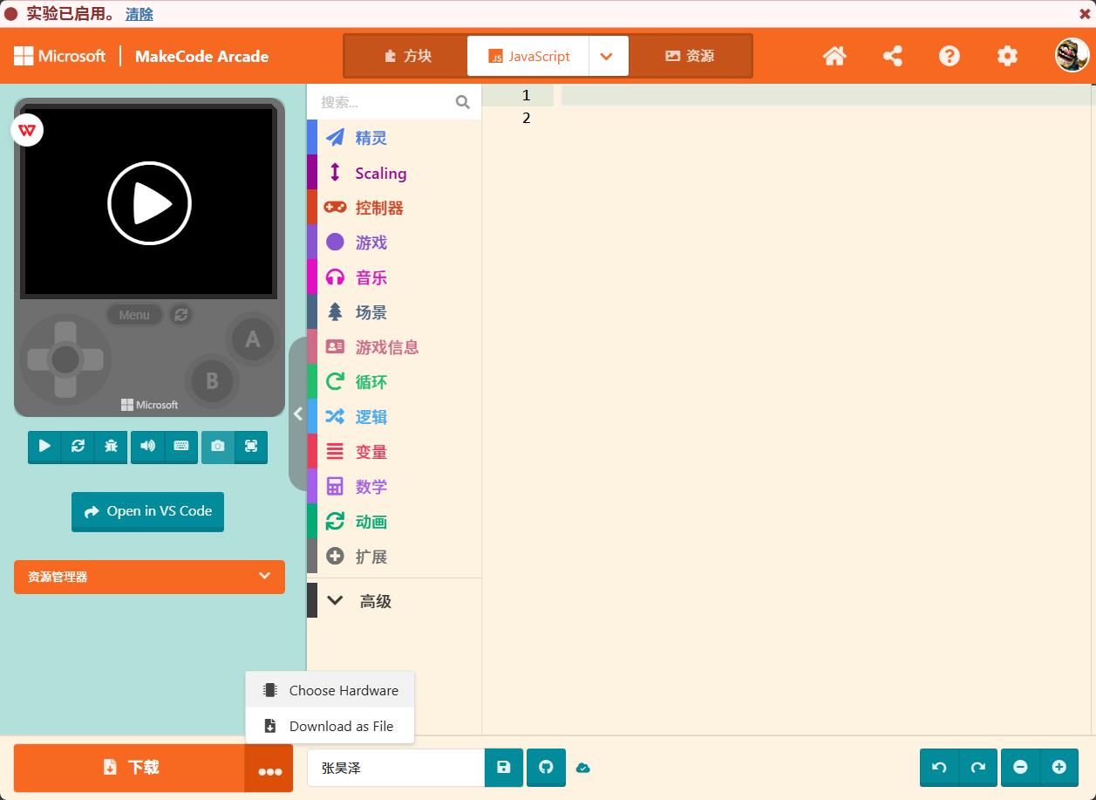
Task: Click the Microsoft logo in header
Action: pos(59,56)
